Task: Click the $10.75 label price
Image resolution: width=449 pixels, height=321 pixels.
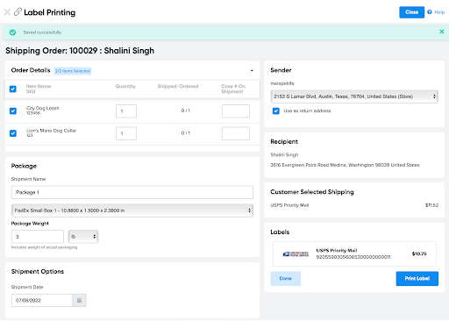Action: [x=419, y=253]
